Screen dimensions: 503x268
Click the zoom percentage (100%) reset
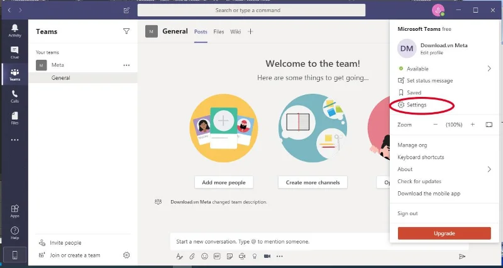click(454, 125)
